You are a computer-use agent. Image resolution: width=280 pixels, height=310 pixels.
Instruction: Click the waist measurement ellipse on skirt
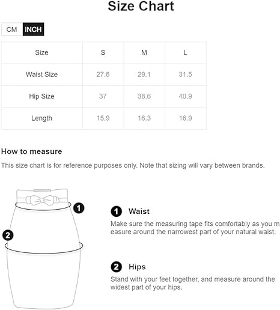43,206
